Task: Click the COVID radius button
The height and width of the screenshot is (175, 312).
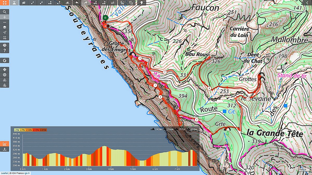Action: click(4, 38)
